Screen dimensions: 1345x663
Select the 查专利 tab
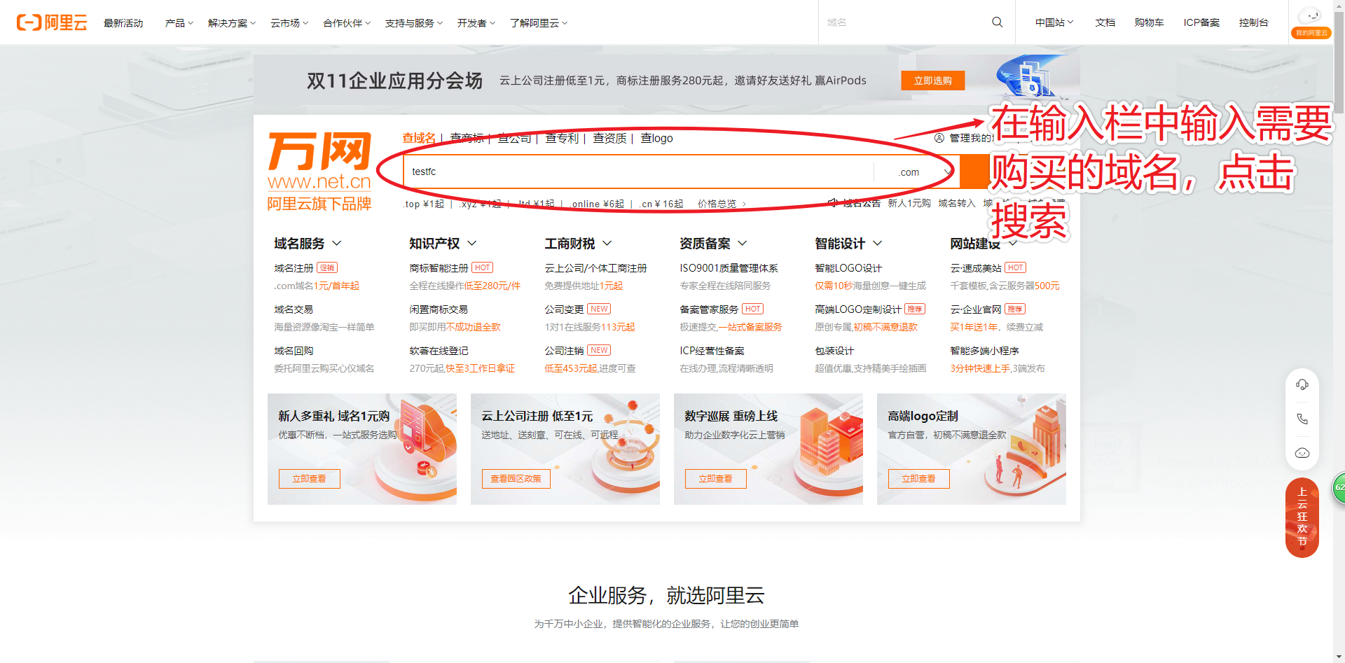pos(562,138)
